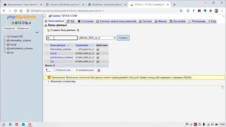This screenshot has width=226, height=127.
Task: Open Telegram from the taskbar
Action: [10, 124]
